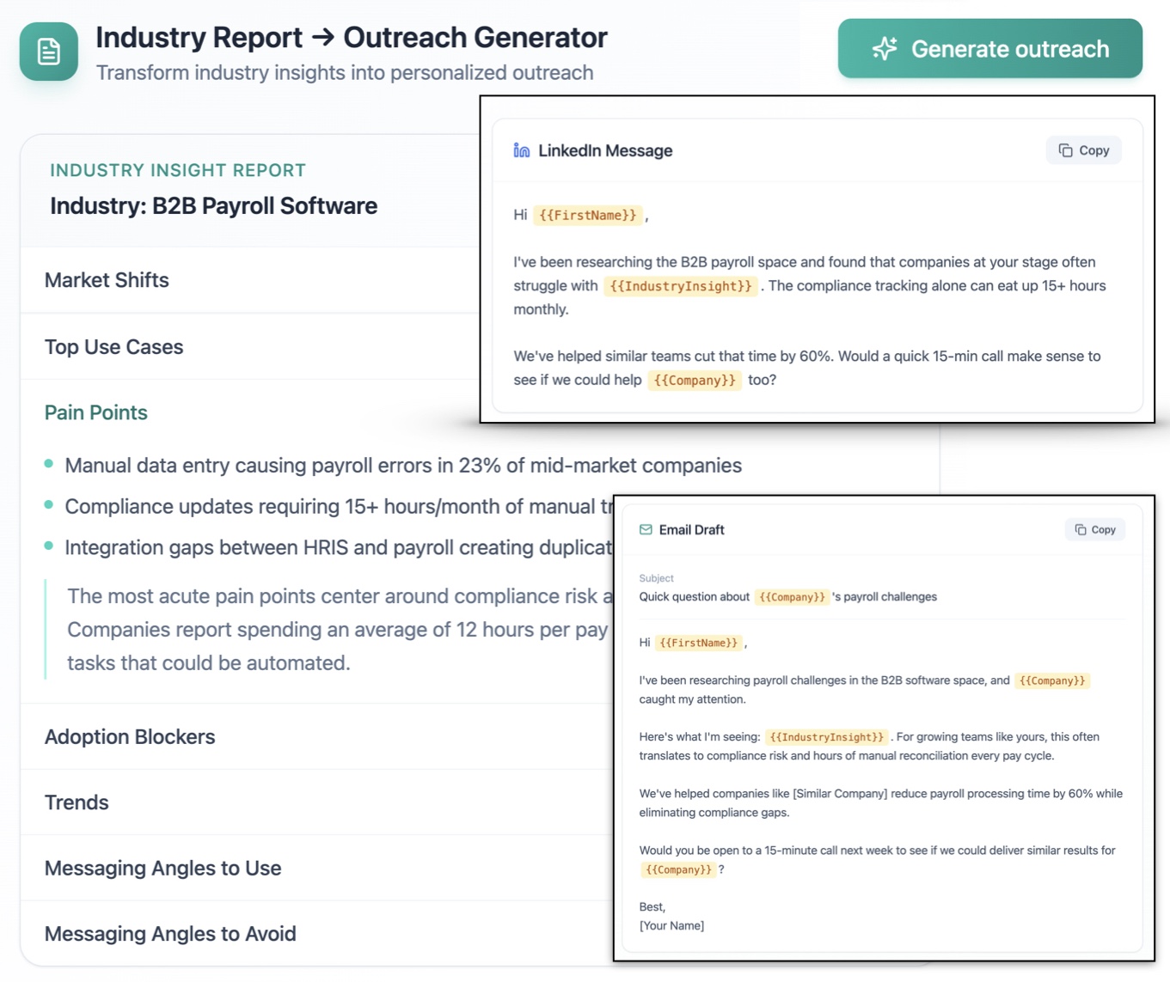Collapse the Pain Points section
This screenshot has width=1170, height=982.
point(95,412)
